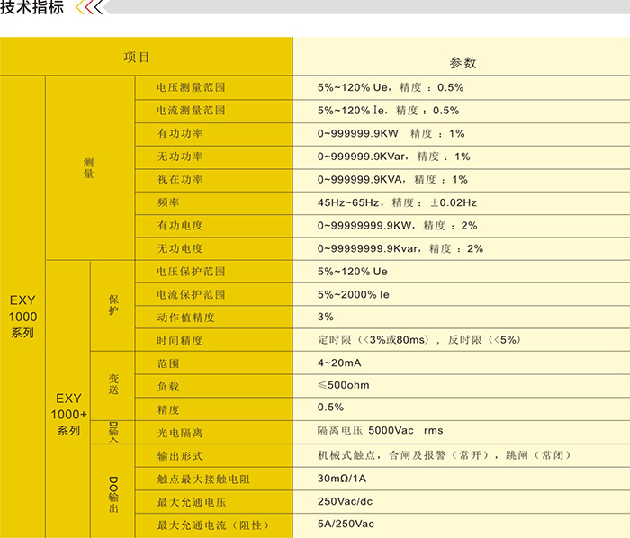Select the 保护 category cell
The image size is (630, 538).
coord(112,305)
